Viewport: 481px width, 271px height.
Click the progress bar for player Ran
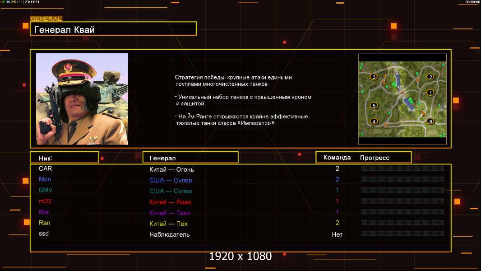(402, 223)
